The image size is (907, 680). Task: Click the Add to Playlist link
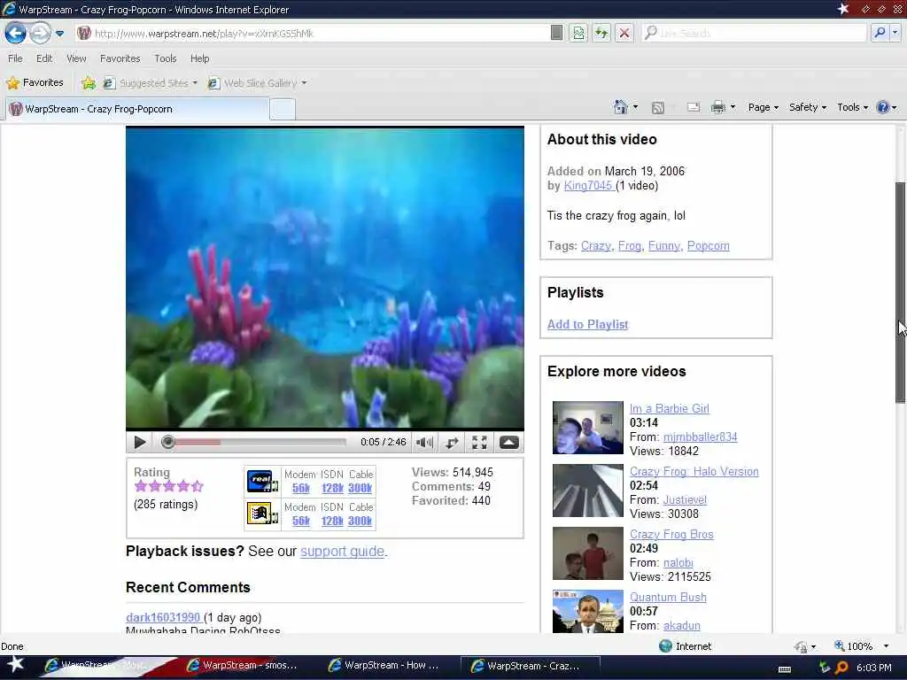click(588, 324)
